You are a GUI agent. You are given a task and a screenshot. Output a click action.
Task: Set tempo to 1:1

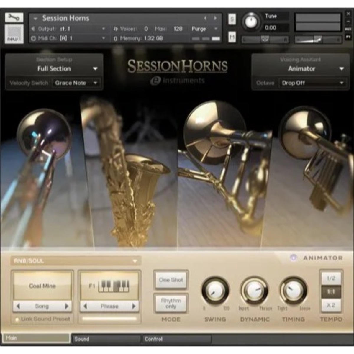(331, 292)
